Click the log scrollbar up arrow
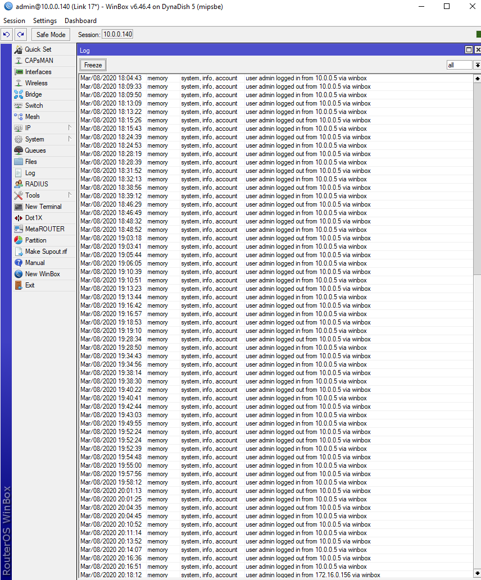481x580 pixels. tap(477, 79)
